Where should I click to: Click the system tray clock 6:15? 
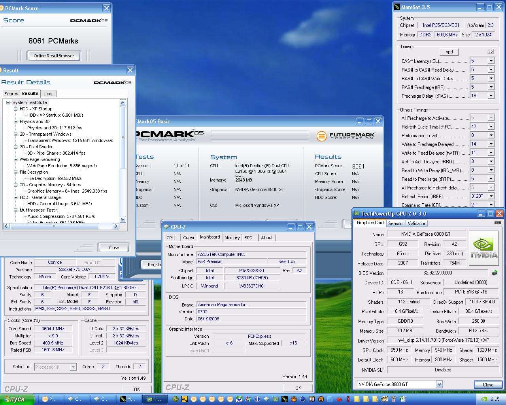(x=495, y=399)
